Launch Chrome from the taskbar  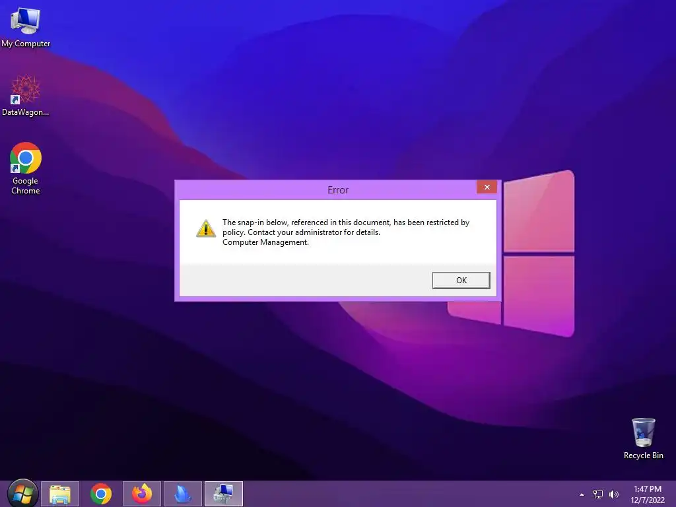[101, 494]
